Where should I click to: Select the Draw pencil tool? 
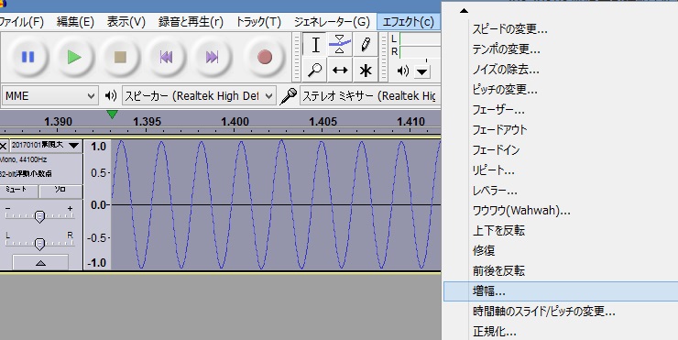[366, 45]
